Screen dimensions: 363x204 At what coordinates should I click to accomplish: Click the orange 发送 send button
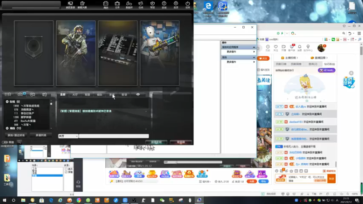[332, 179]
